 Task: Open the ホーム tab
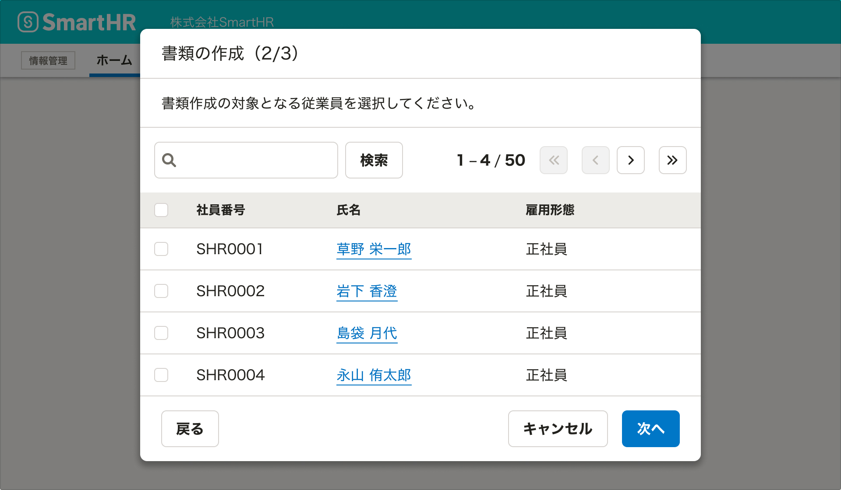[114, 60]
